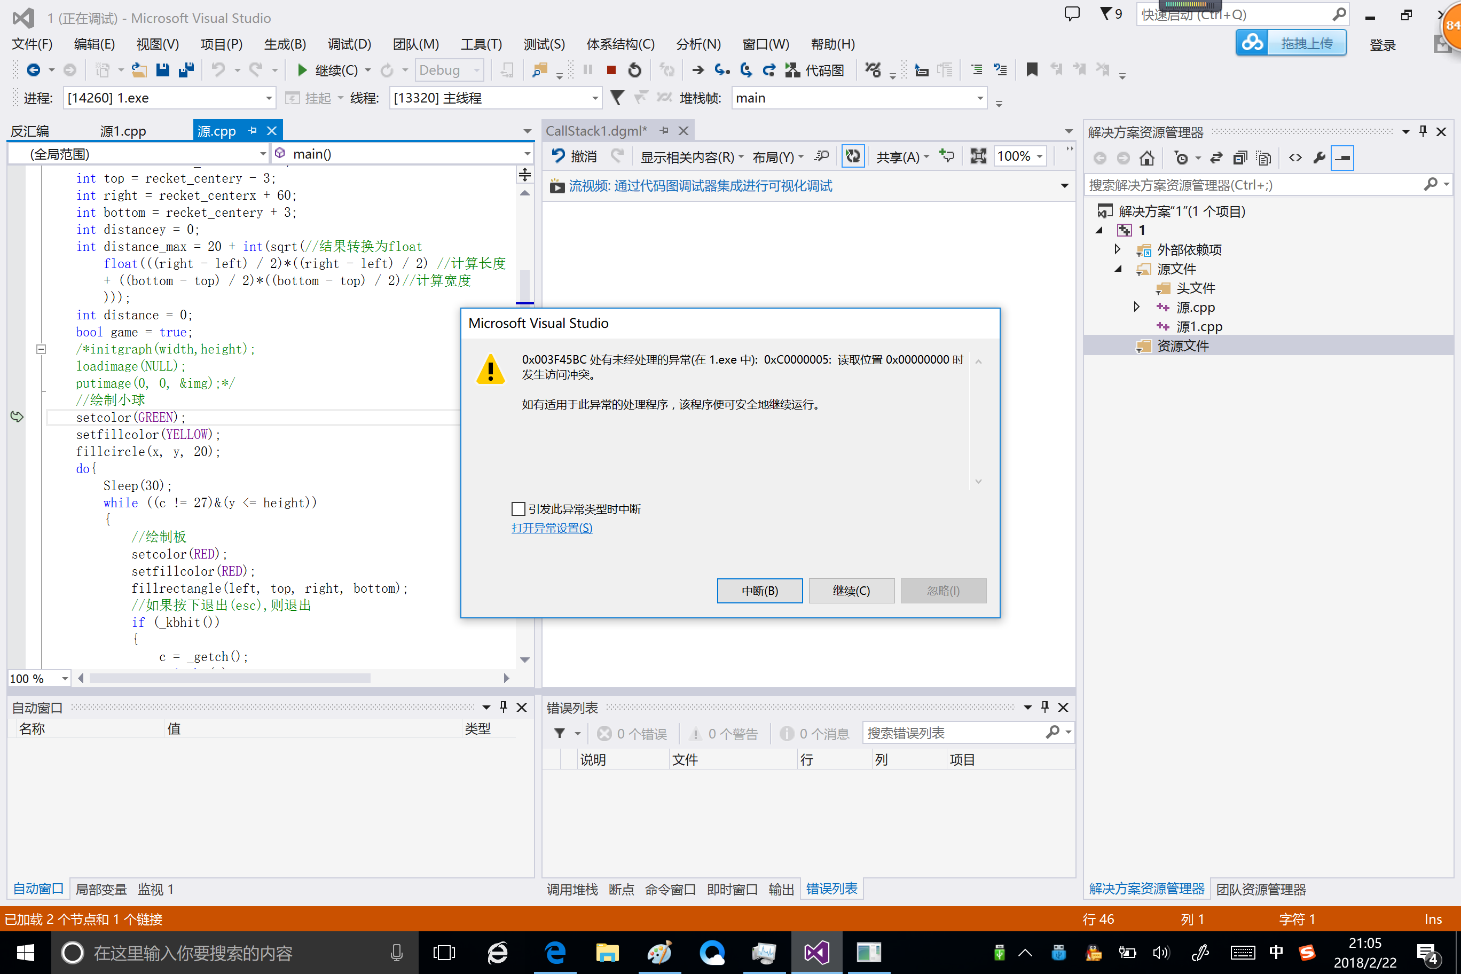Click the Home icon in Solution Explorer

click(x=1148, y=159)
